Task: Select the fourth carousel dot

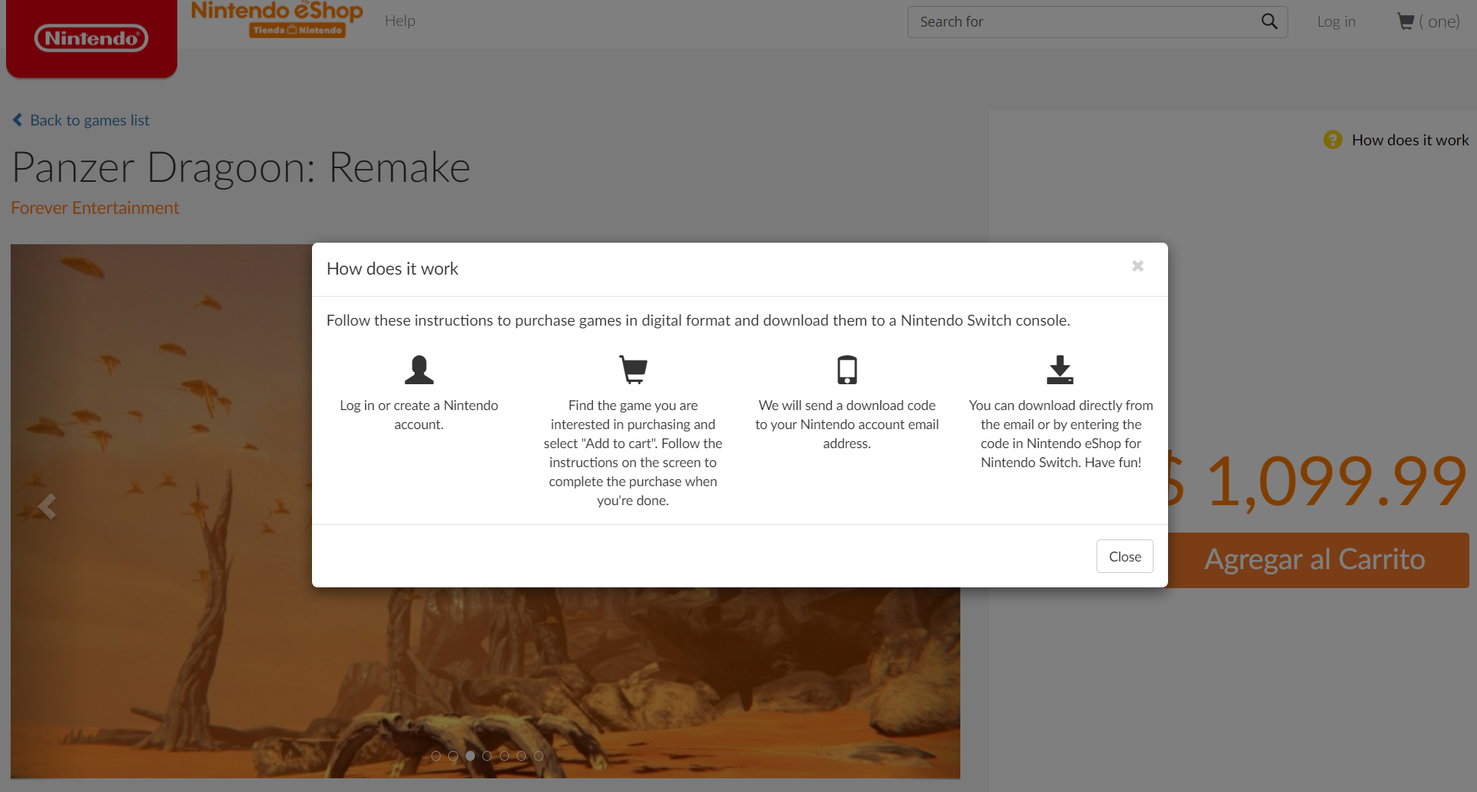Action: click(x=487, y=755)
